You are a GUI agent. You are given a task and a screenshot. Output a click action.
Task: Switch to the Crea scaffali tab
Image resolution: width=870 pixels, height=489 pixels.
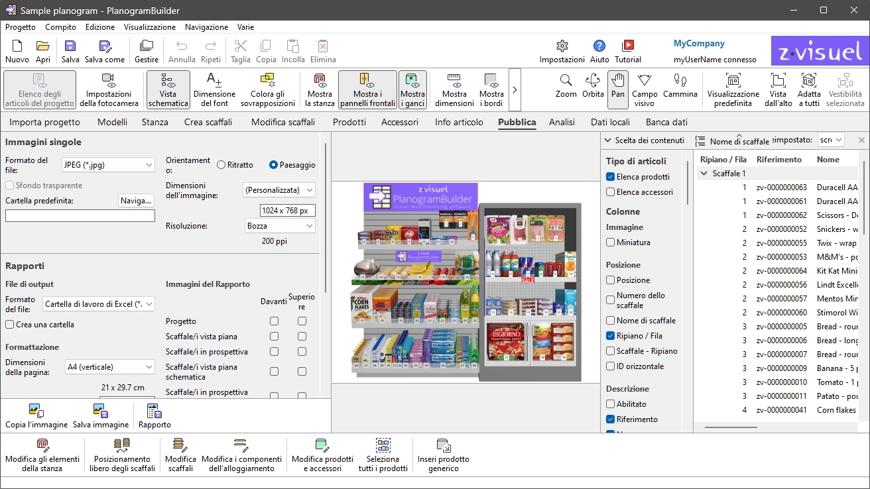coord(210,122)
